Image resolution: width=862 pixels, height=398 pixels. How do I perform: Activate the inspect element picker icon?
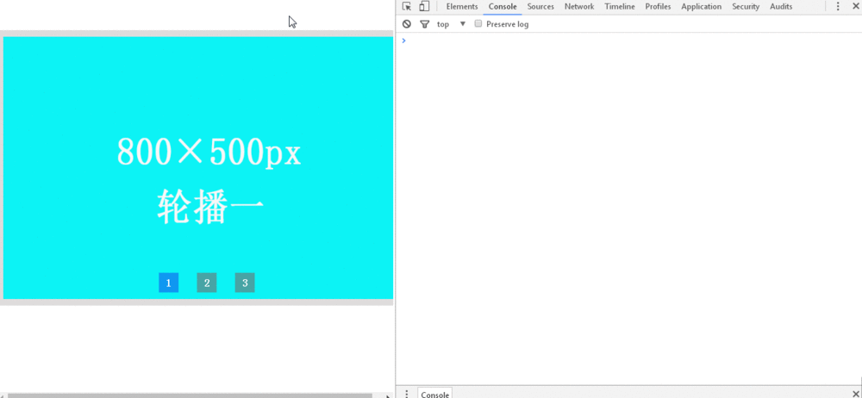[407, 7]
